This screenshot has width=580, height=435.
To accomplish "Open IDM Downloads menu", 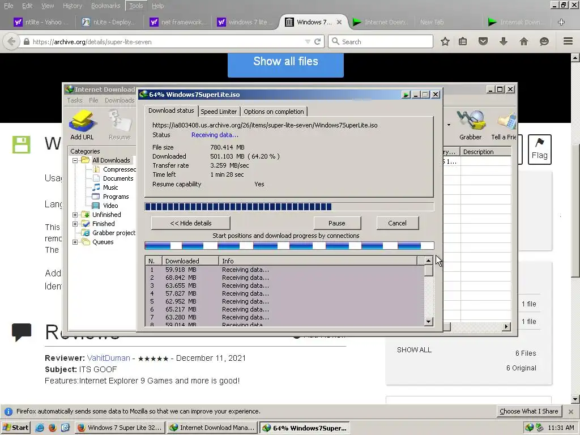I will (120, 100).
